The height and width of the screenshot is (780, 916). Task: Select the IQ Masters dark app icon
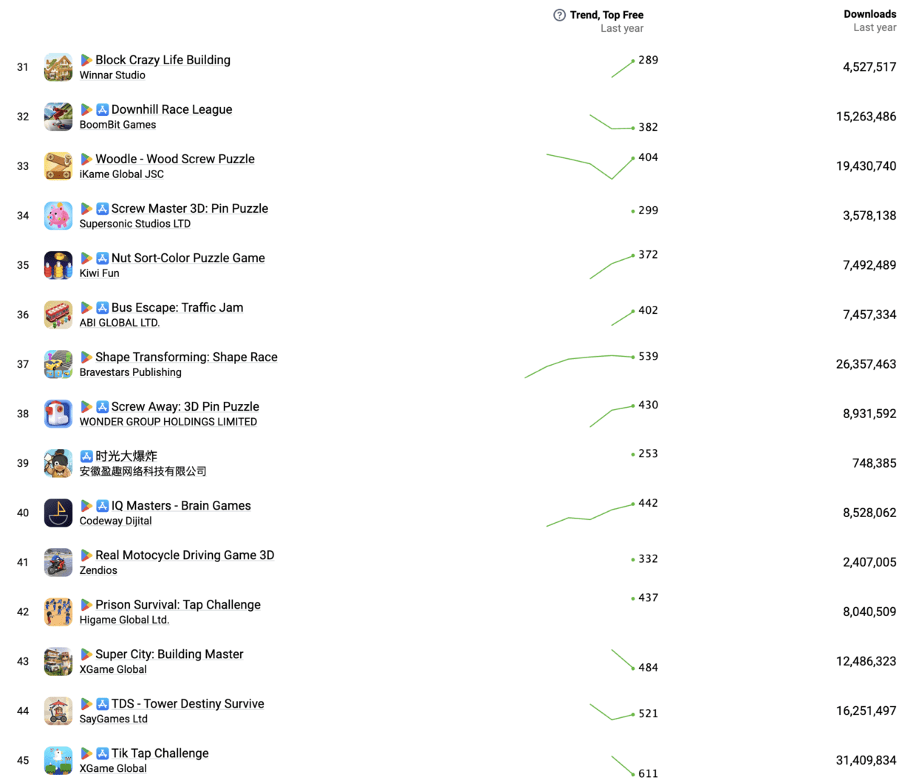point(58,513)
